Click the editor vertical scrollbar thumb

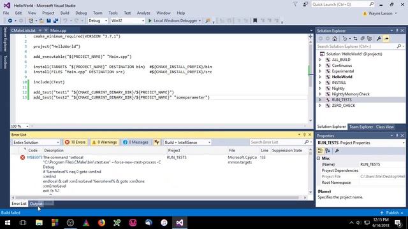(310, 65)
